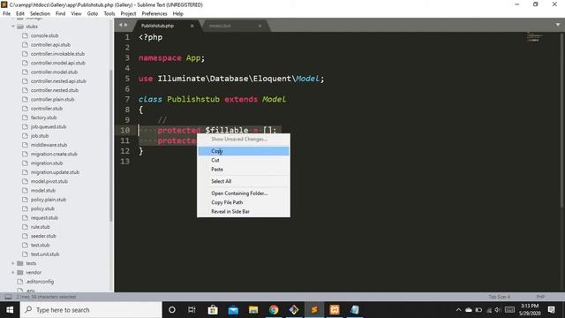
Task: Expand the vendor folder
Action: coord(13,272)
